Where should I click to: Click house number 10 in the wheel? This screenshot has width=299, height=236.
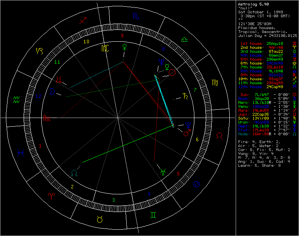86,41
